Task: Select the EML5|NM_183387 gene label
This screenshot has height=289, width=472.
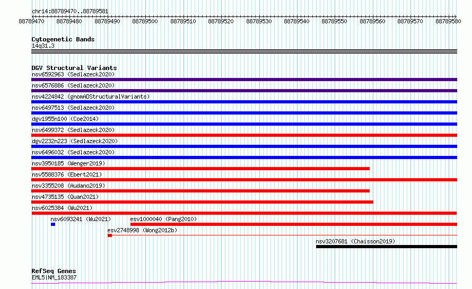Action: (x=54, y=277)
